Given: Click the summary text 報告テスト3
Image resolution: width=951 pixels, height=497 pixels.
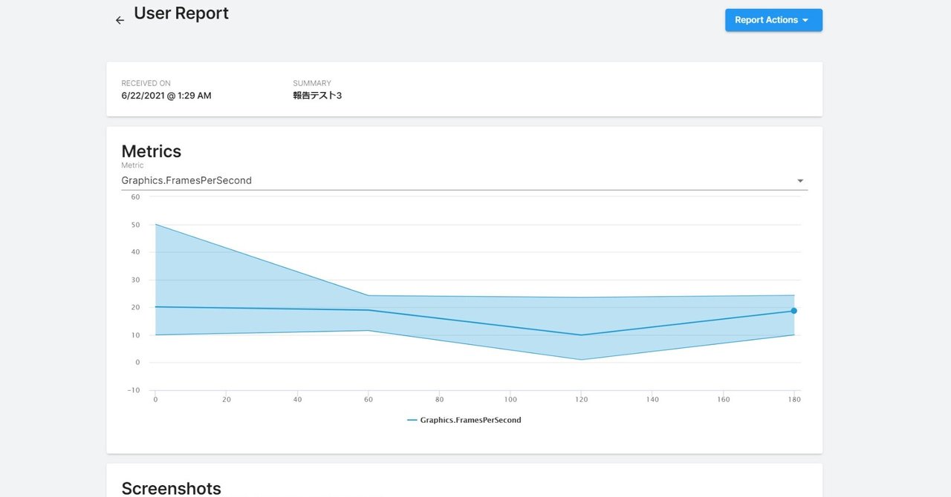Looking at the screenshot, I should [318, 95].
